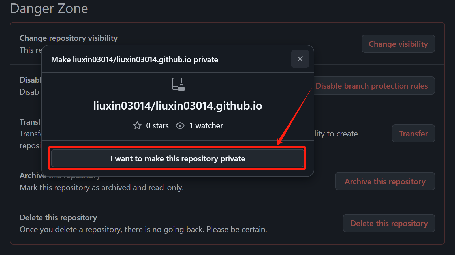Select the Transfer button
This screenshot has width=455, height=255.
click(x=413, y=133)
